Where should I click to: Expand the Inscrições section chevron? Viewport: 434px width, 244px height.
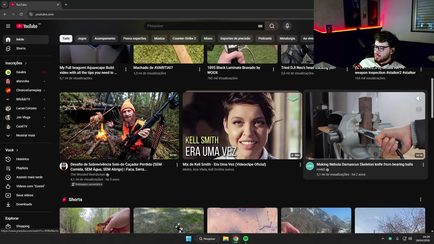coord(26,63)
